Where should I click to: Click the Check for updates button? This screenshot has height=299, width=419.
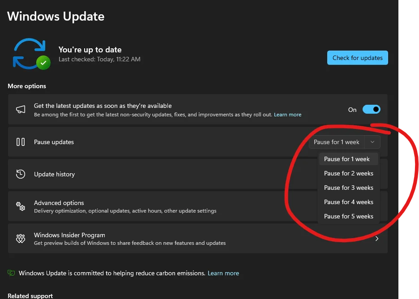[x=358, y=58]
